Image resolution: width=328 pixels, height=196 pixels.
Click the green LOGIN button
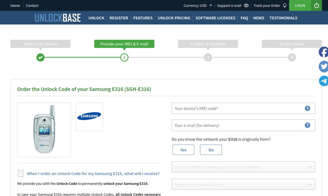point(300,5)
